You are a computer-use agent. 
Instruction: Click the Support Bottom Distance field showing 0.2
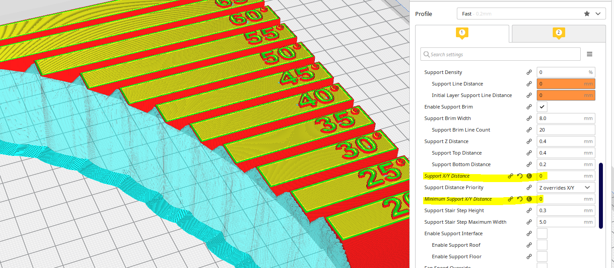tap(566, 164)
